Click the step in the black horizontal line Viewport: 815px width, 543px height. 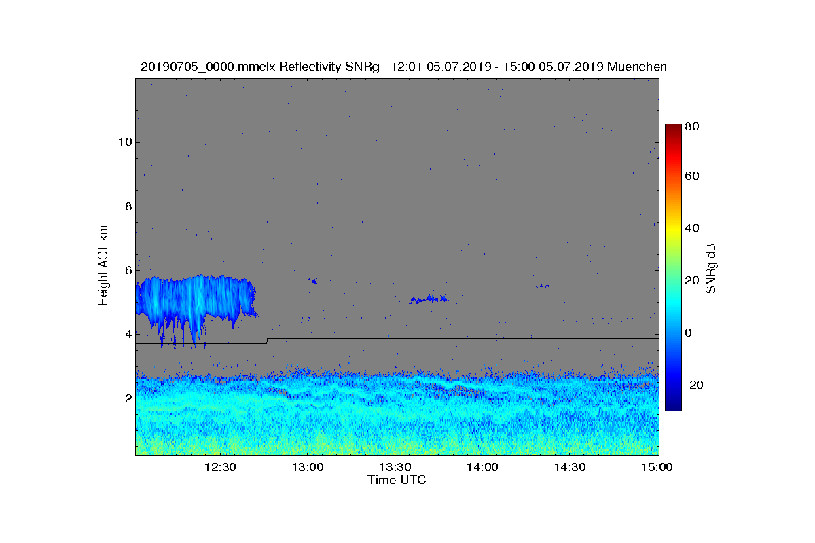point(267,341)
